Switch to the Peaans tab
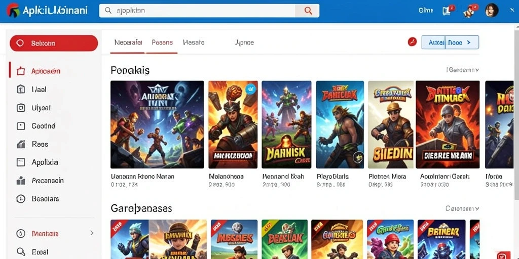 click(162, 42)
